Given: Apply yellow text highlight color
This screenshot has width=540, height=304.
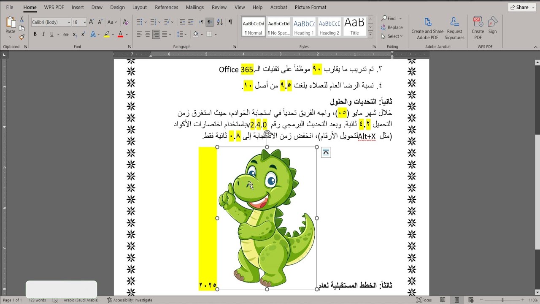Looking at the screenshot, I should (x=107, y=34).
